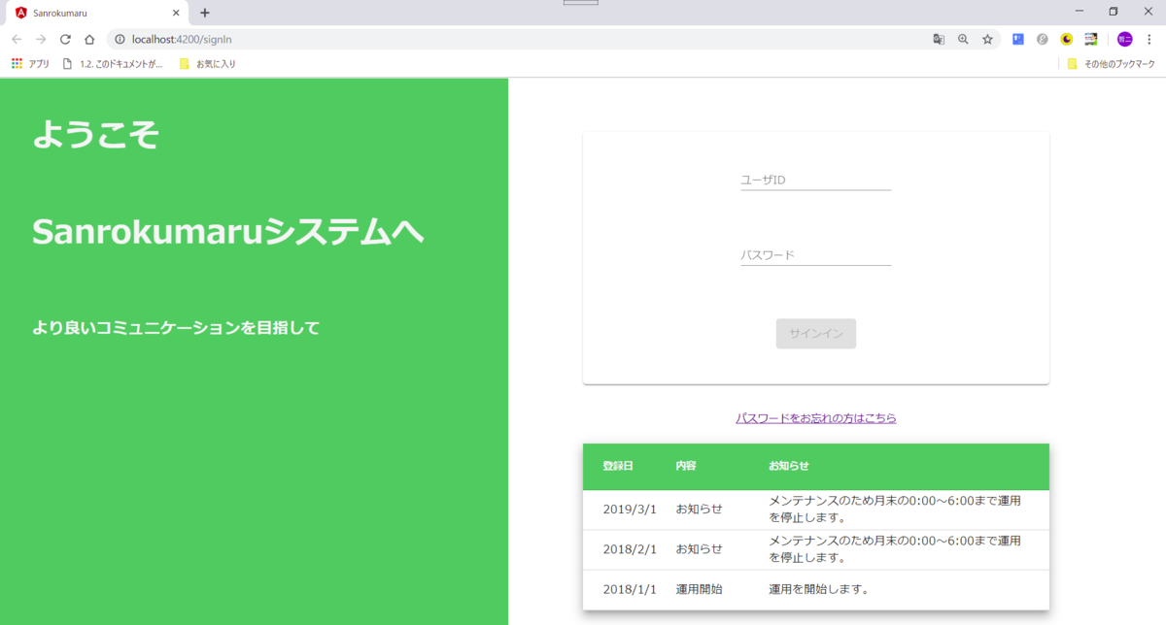Click the reload page icon
This screenshot has width=1166, height=625.
[x=64, y=39]
